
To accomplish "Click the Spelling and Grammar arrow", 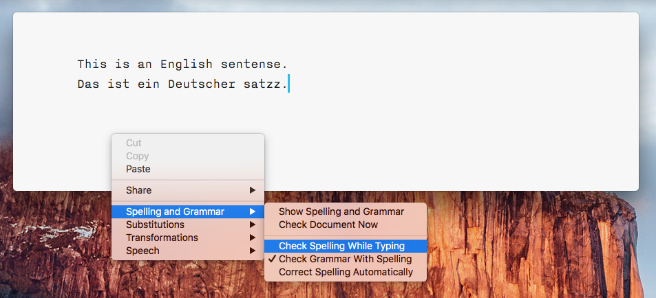I will [x=252, y=211].
